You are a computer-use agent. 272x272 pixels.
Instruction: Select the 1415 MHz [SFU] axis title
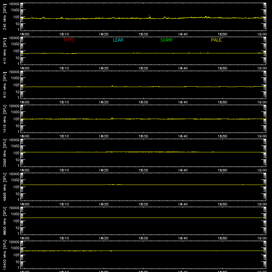coord(4,119)
